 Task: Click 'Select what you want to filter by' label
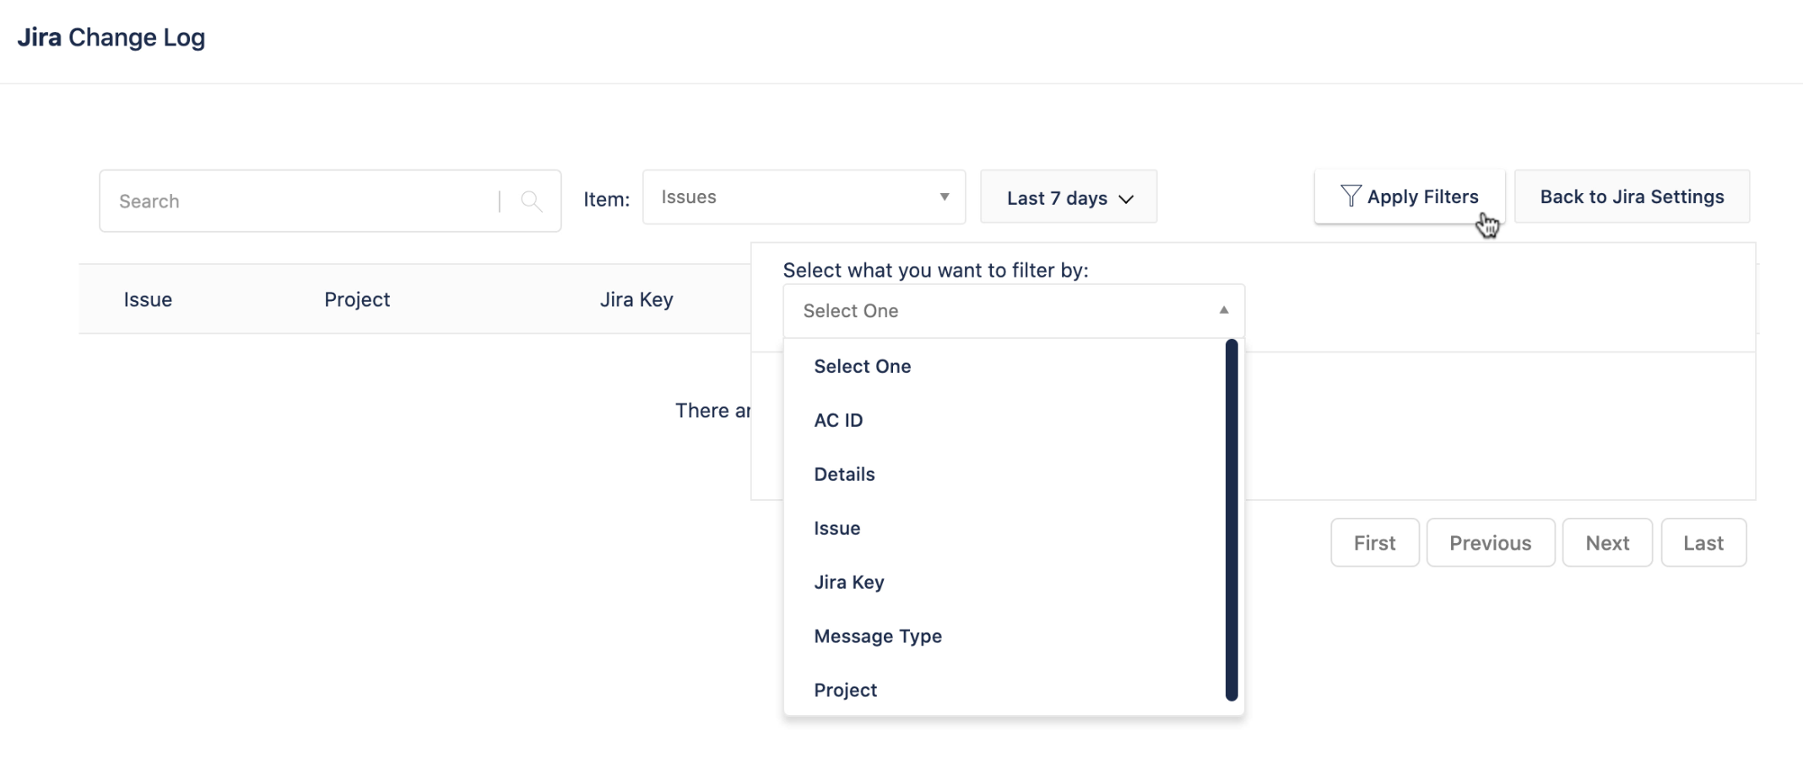[x=935, y=270]
